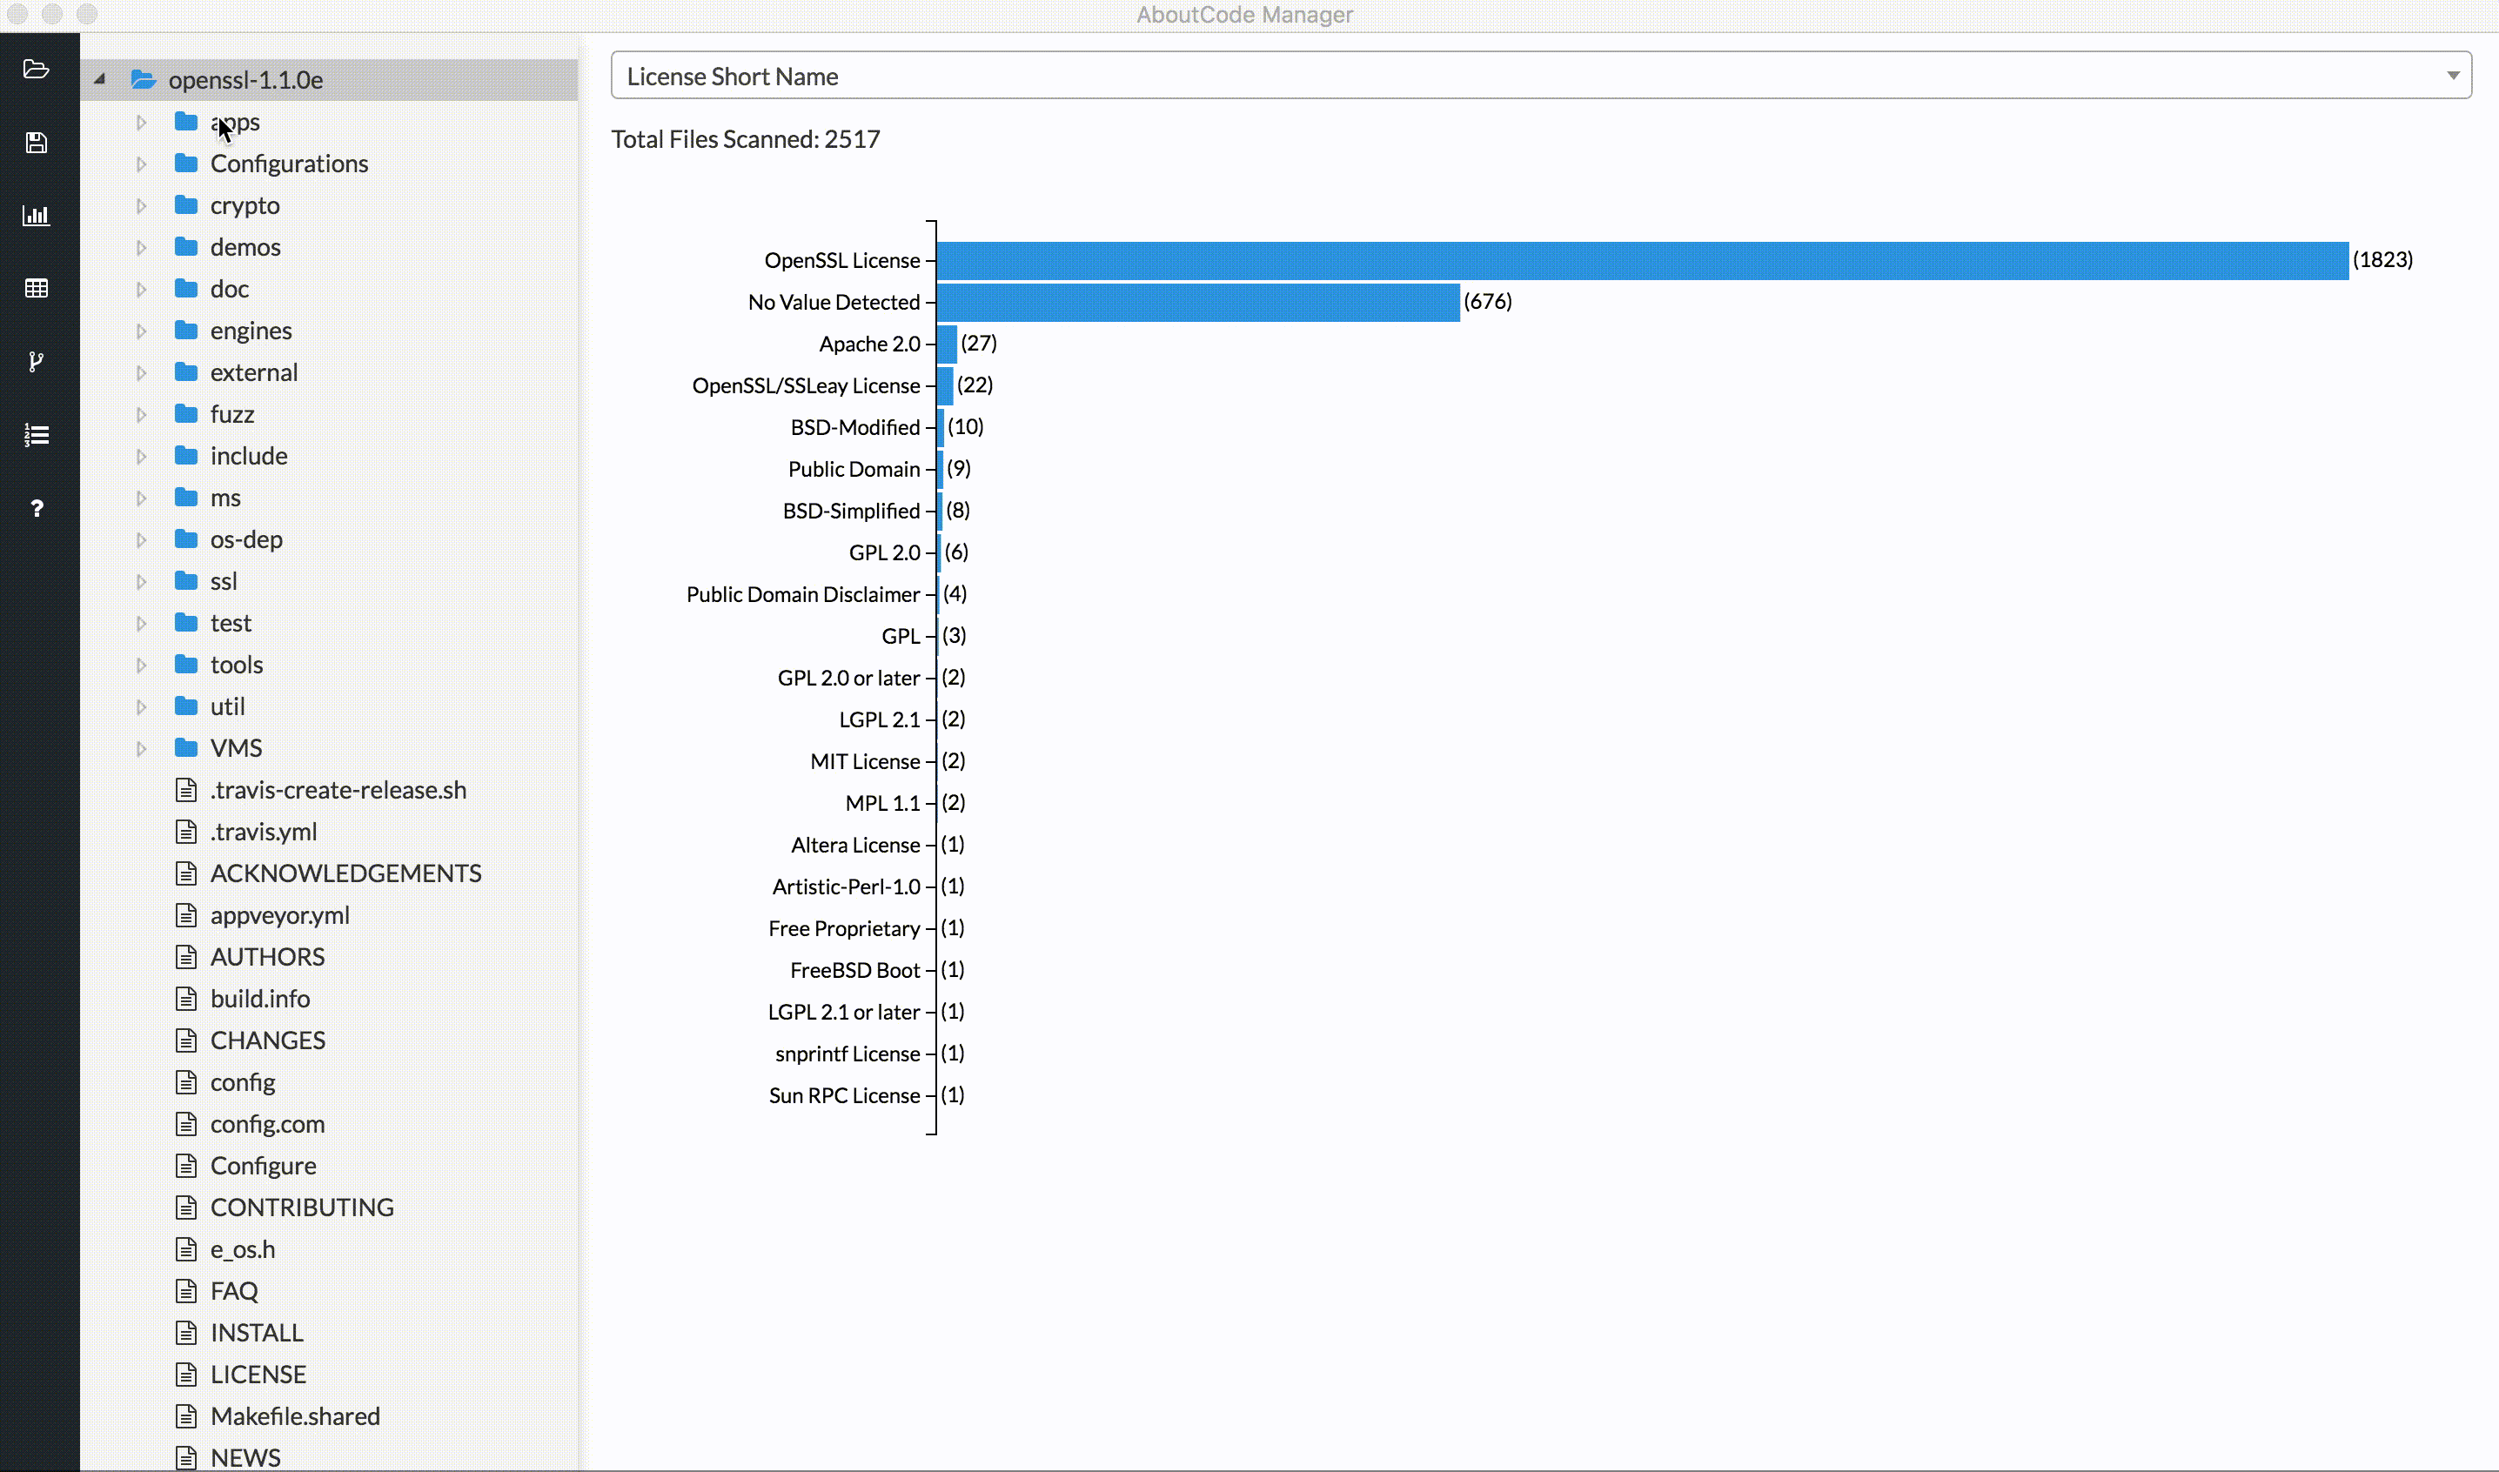
Task: Click the crypto folder icon
Action: point(185,204)
